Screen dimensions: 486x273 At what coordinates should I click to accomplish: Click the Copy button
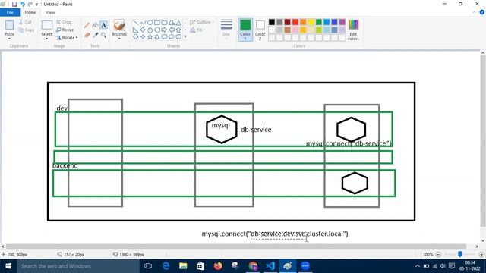(x=27, y=30)
